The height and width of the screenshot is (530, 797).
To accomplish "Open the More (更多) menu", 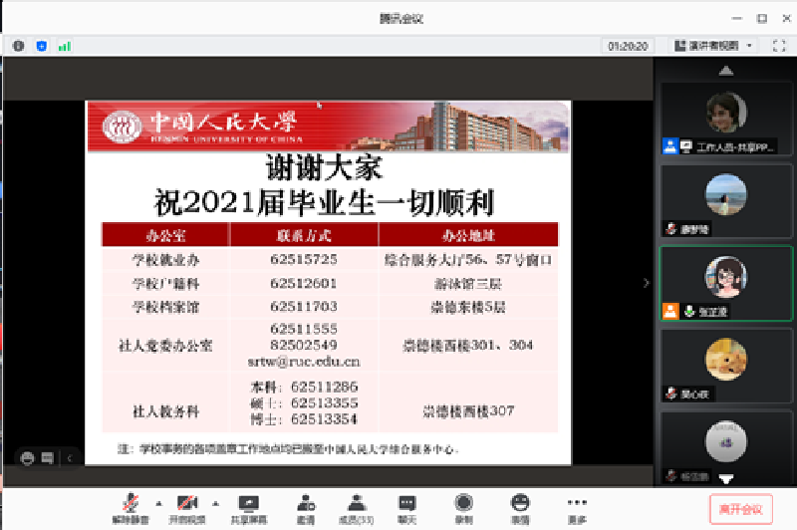I will pos(577,508).
